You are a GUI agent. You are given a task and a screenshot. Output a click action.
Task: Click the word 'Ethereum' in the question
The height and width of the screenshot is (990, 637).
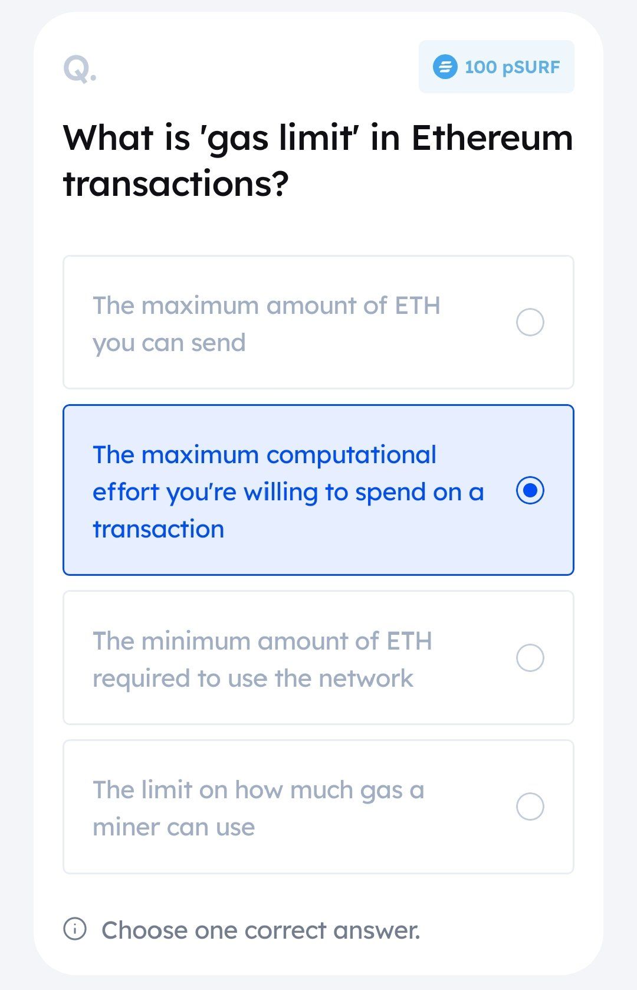(492, 138)
